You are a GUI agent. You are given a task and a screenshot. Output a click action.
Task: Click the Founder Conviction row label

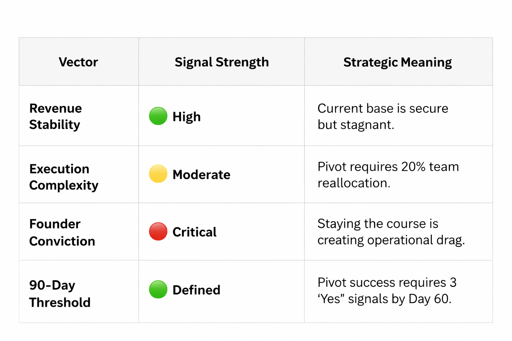point(62,232)
